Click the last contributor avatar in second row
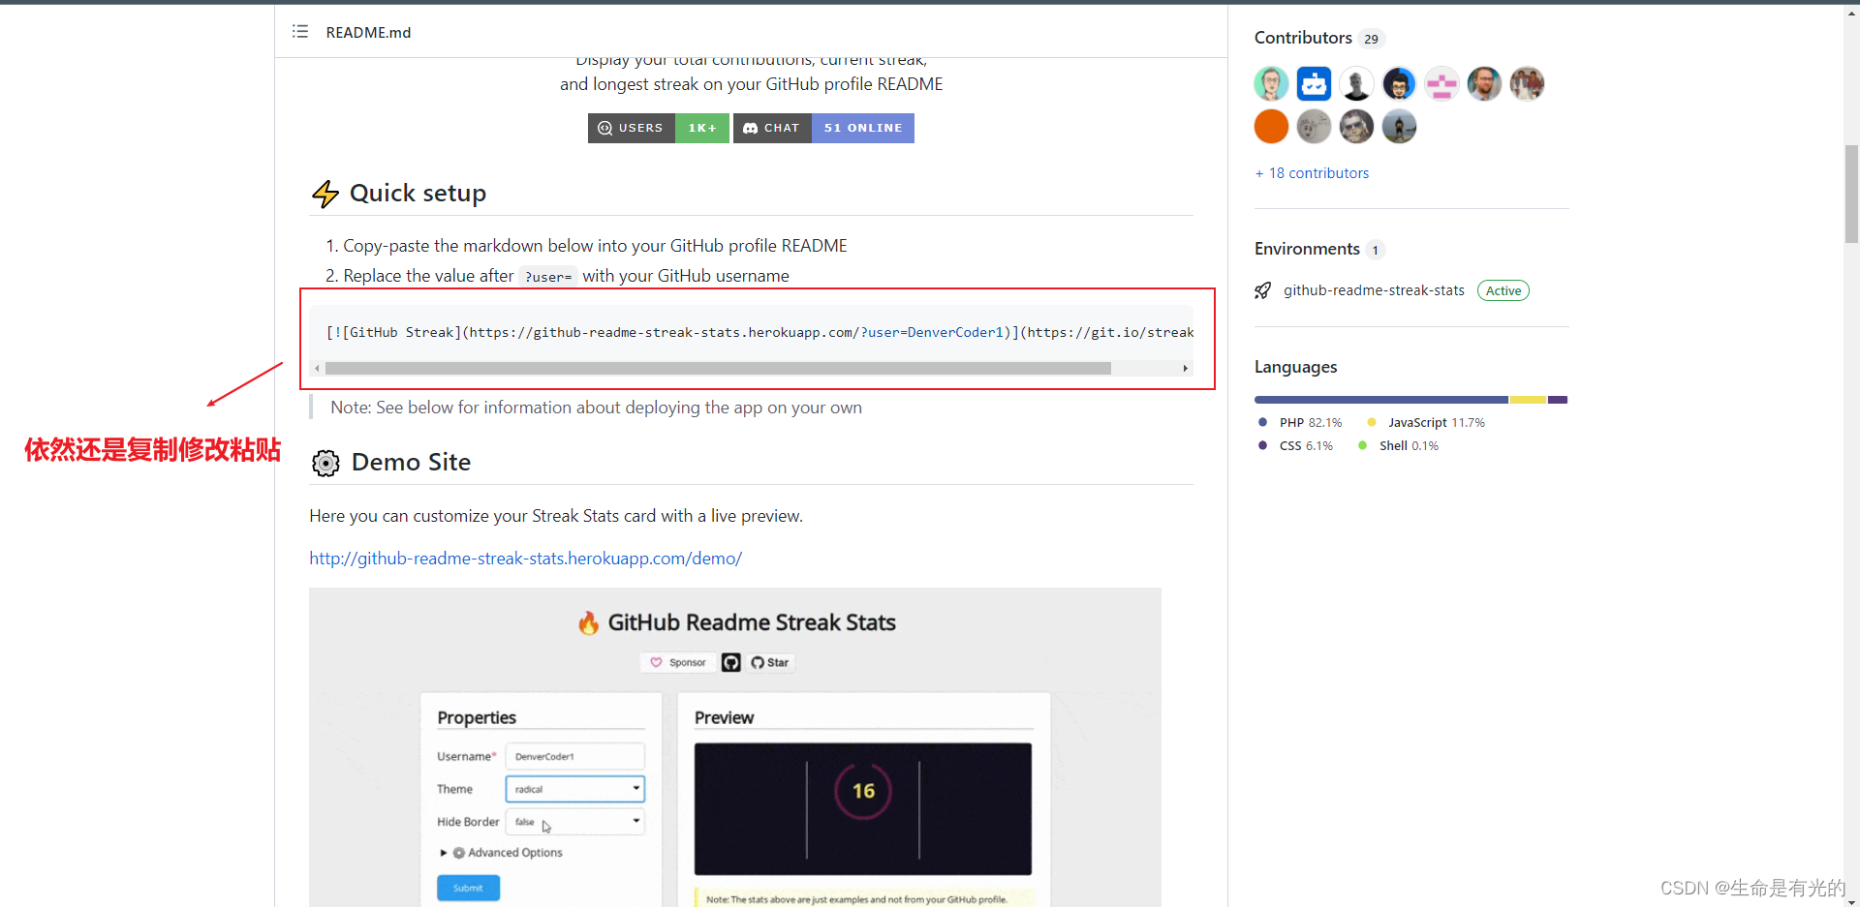This screenshot has height=907, width=1860. point(1399,127)
